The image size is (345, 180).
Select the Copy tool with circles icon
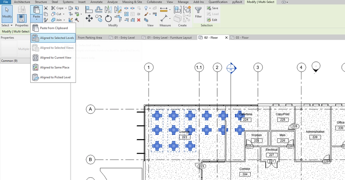98,18
